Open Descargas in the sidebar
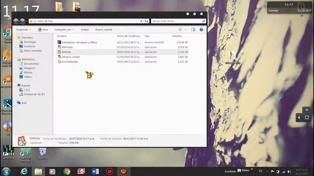The image size is (314, 176). 28,42
